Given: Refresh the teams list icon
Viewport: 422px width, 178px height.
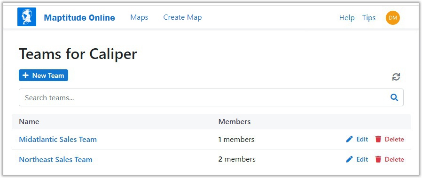Looking at the screenshot, I should [396, 77].
